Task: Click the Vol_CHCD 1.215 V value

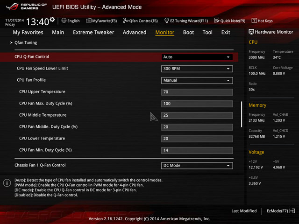Action: pyautogui.click(x=279, y=136)
